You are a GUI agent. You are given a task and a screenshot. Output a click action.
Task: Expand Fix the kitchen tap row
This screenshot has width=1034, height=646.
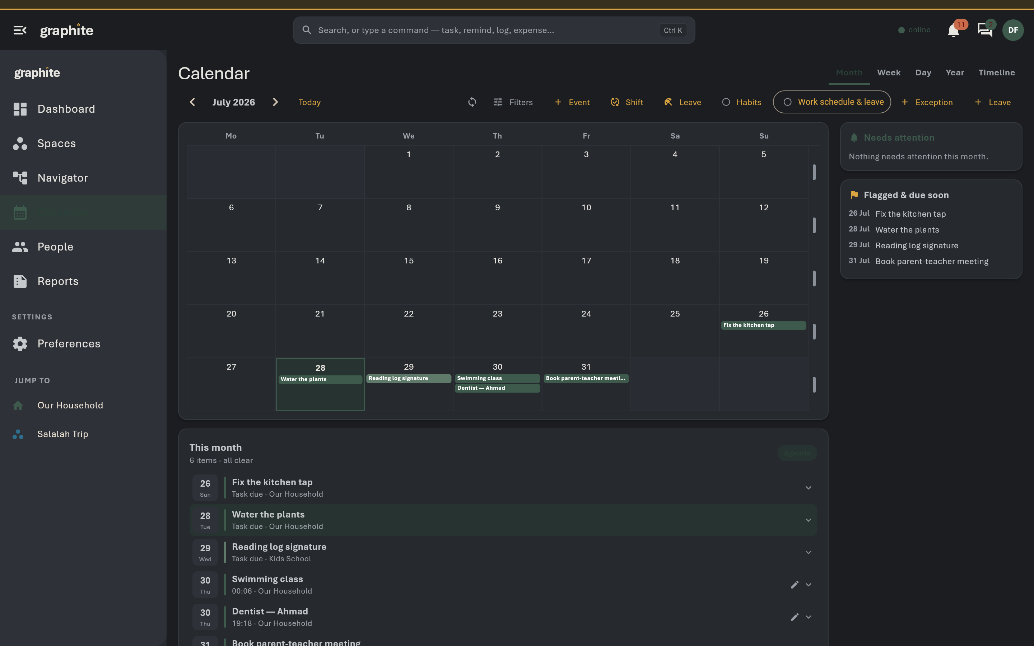point(808,488)
